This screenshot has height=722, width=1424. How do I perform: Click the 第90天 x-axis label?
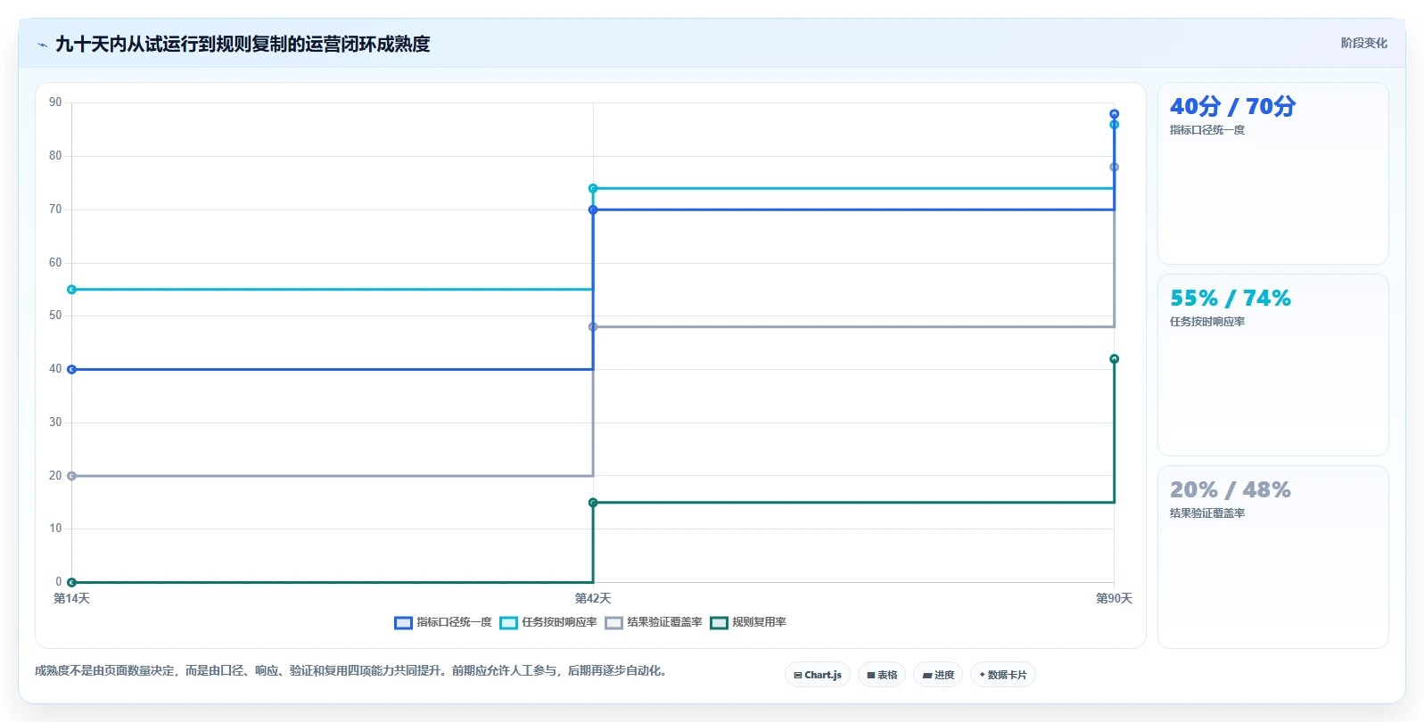pyautogui.click(x=1114, y=598)
